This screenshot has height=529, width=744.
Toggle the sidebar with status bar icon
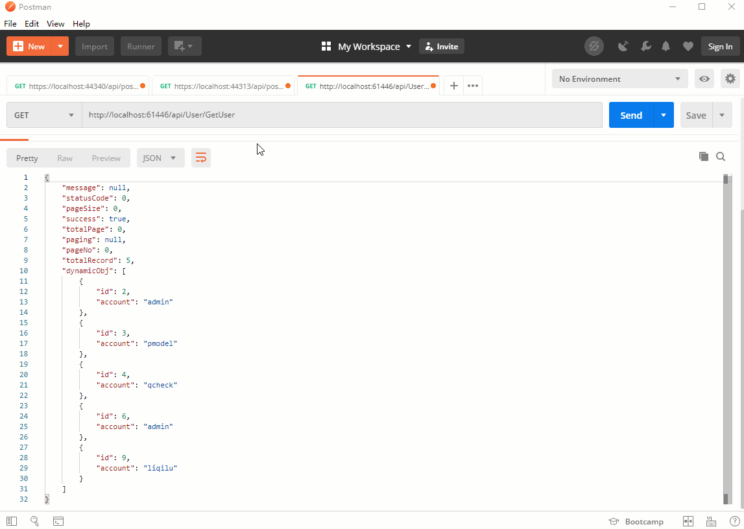11,521
